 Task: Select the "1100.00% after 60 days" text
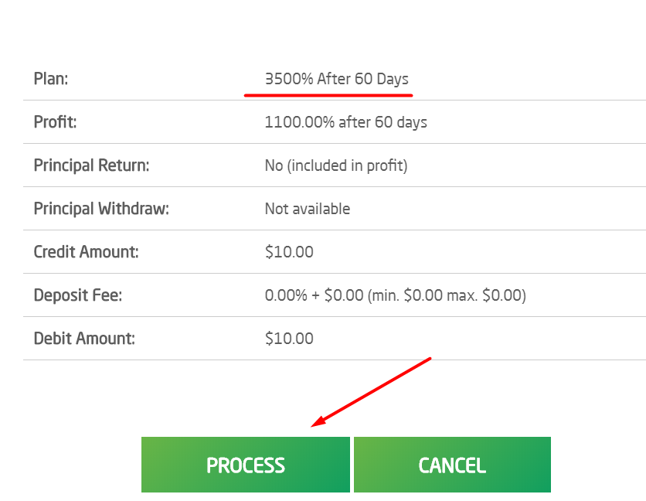[345, 122]
